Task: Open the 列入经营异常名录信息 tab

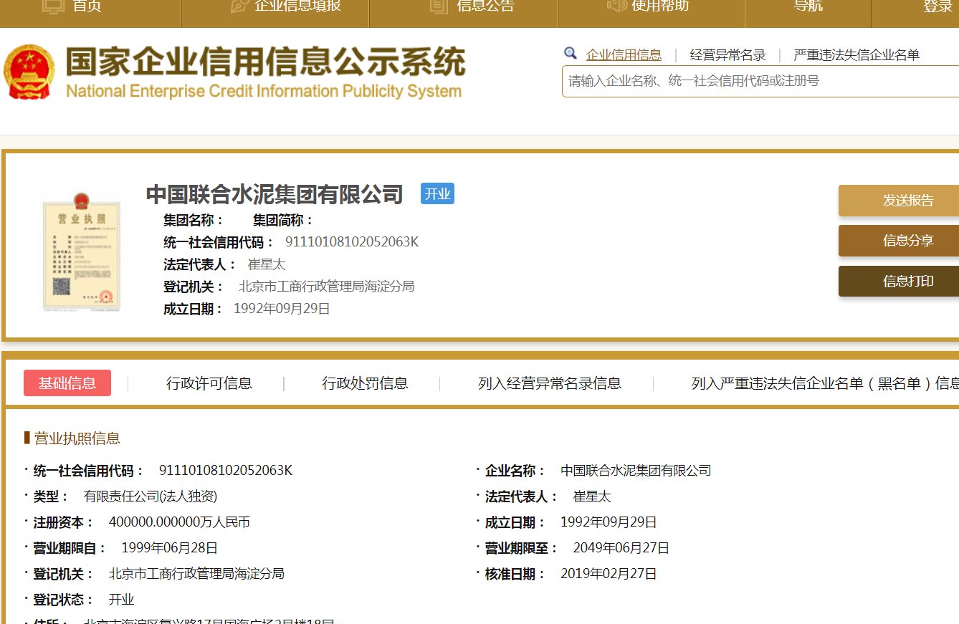Action: click(x=549, y=383)
